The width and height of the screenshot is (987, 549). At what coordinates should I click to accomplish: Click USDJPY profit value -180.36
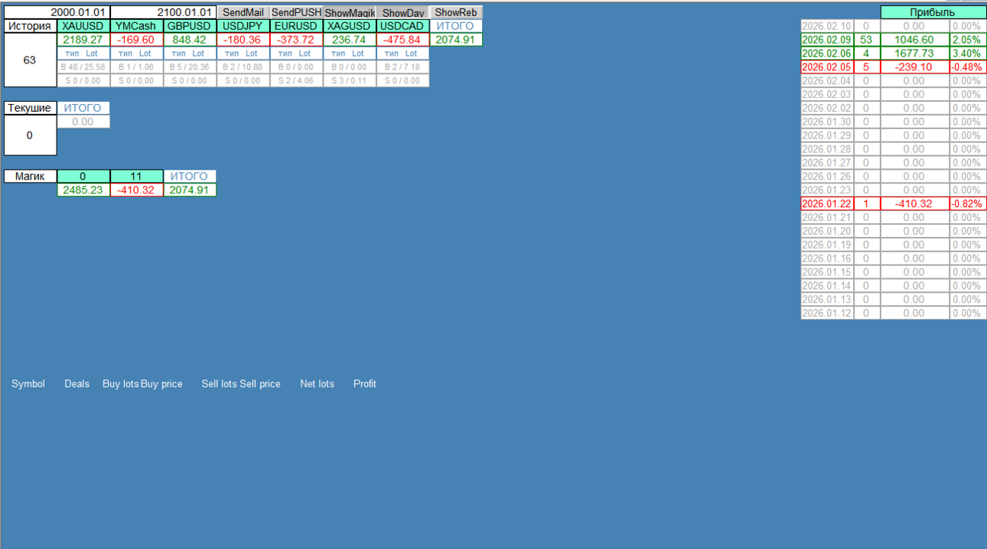243,40
